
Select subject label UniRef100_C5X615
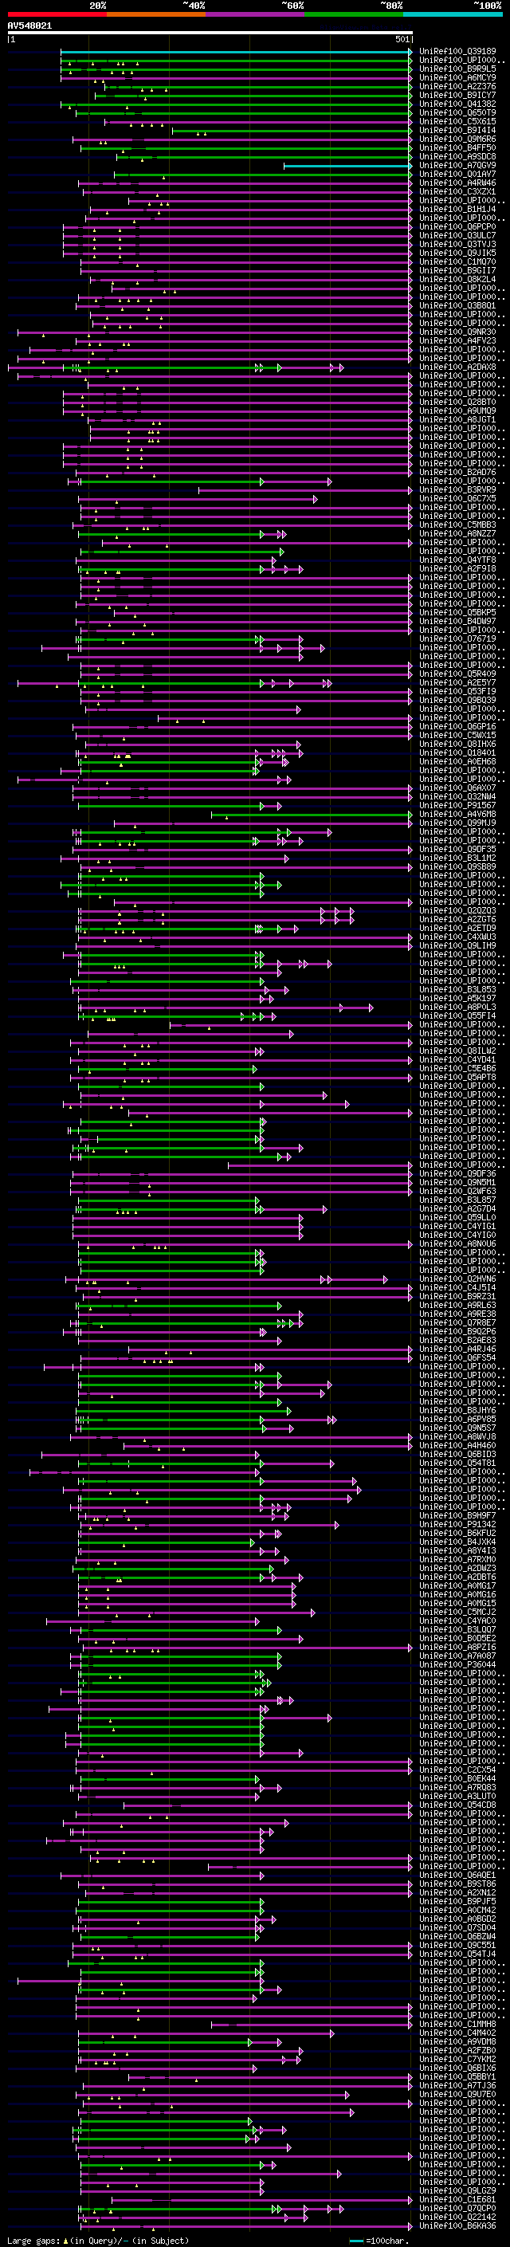point(457,121)
